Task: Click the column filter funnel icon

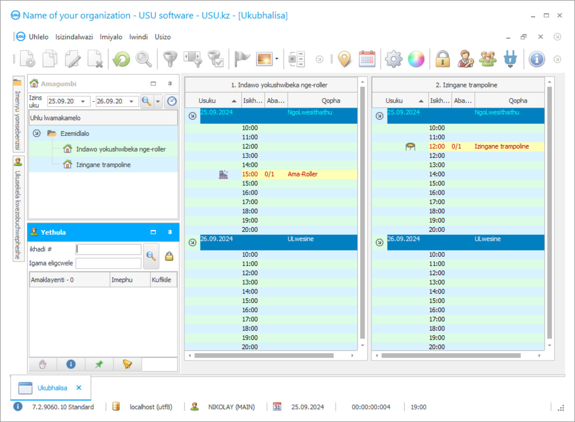Action: pos(193,59)
